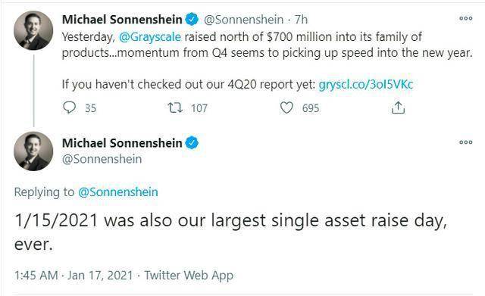Open Michael Sonnenshein's top profile photo
The image size is (485, 296).
point(33,30)
